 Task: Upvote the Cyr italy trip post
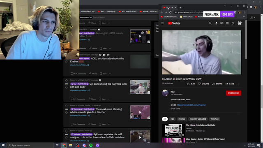(66, 81)
